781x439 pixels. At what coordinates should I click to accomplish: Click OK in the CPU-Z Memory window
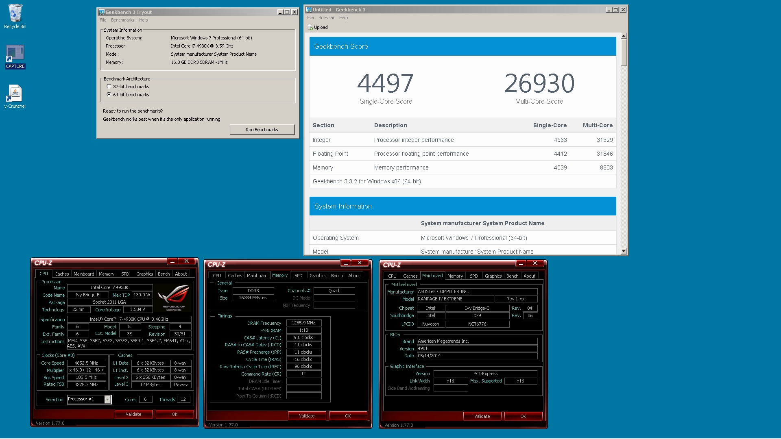(348, 416)
